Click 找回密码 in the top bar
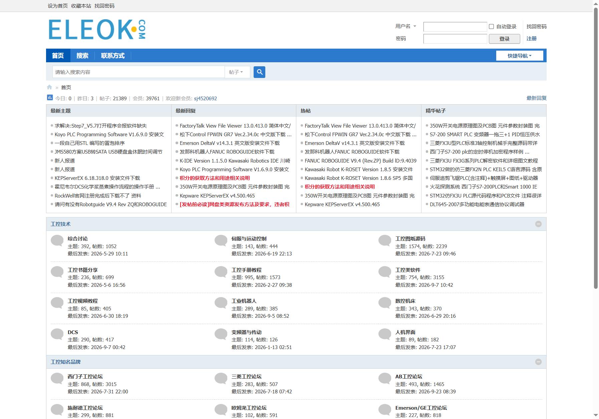This screenshot has width=599, height=419. (x=104, y=6)
